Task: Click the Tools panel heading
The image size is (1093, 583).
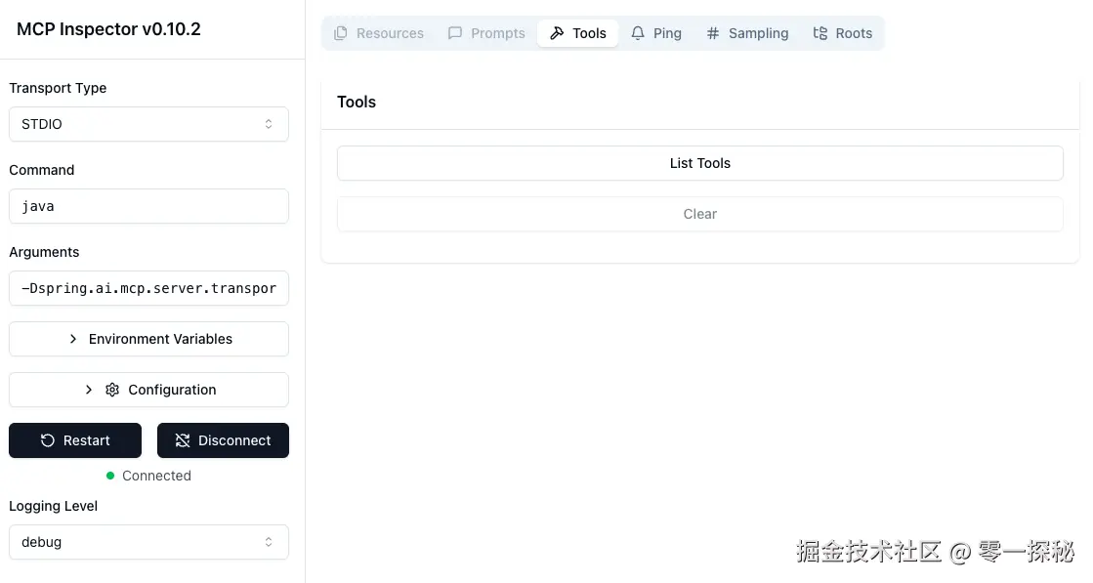Action: pos(357,103)
